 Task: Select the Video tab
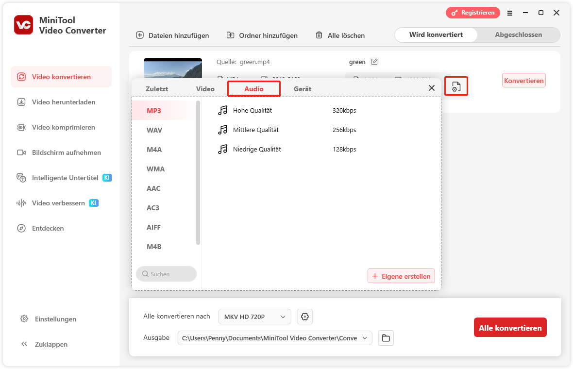[x=205, y=89]
